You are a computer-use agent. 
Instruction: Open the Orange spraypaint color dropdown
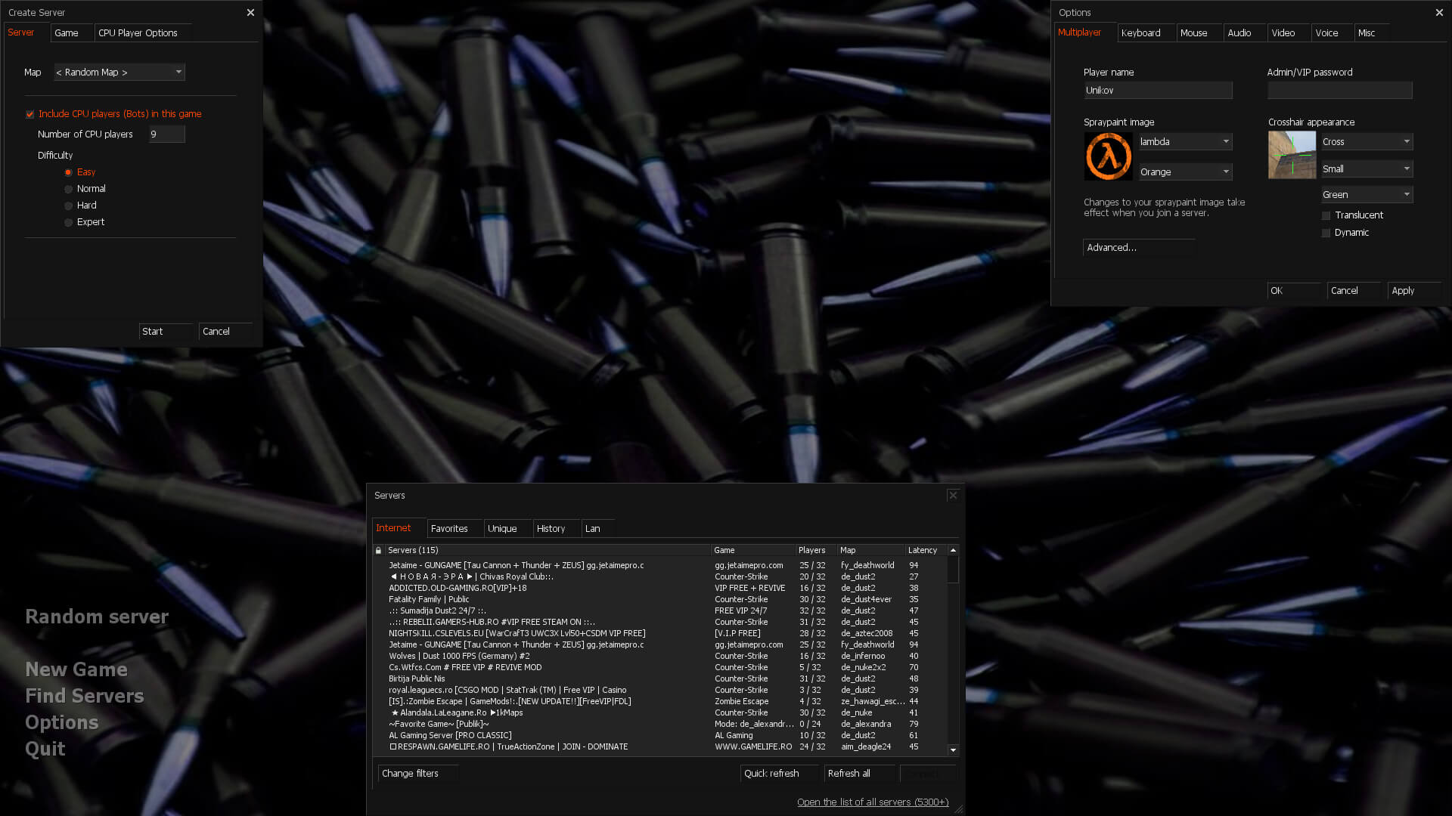pos(1186,172)
